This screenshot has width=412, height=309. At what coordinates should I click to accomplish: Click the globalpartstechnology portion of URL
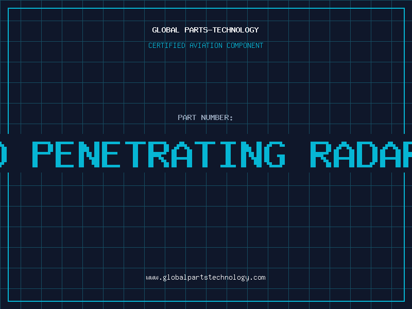[x=205, y=278]
